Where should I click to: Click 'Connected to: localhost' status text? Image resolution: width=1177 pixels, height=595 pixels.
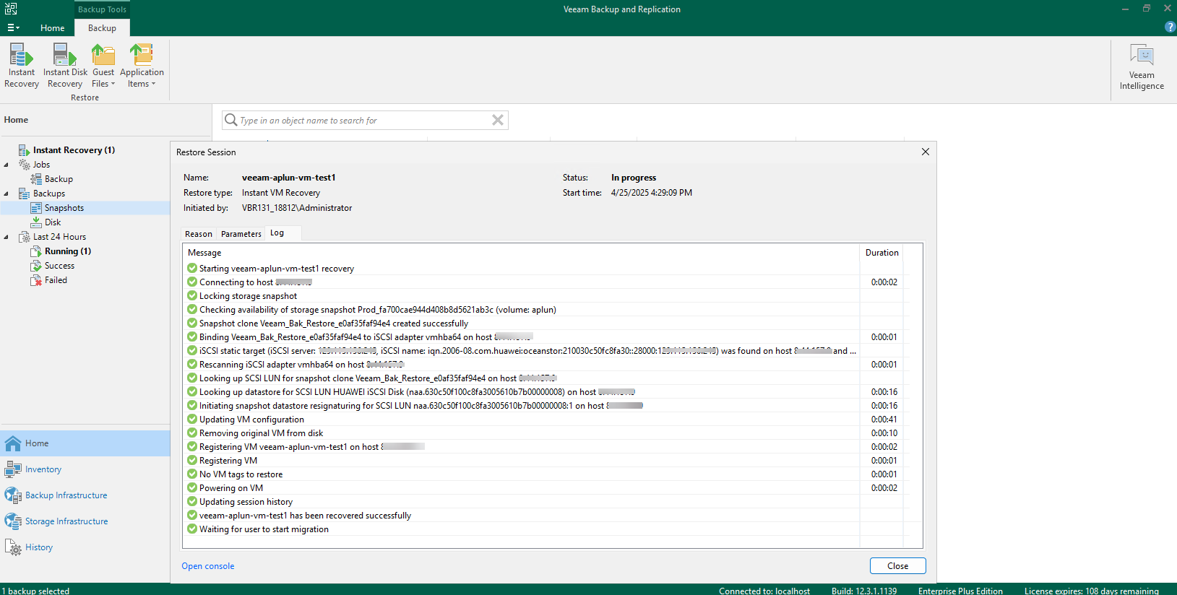(764, 591)
